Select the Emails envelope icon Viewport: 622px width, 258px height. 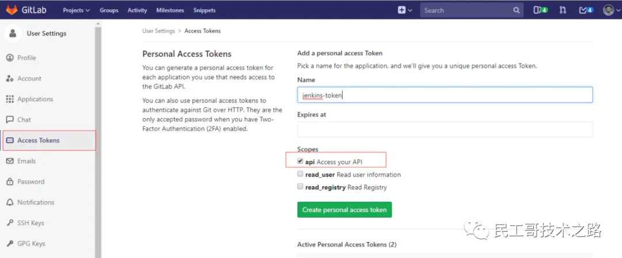pos(10,161)
